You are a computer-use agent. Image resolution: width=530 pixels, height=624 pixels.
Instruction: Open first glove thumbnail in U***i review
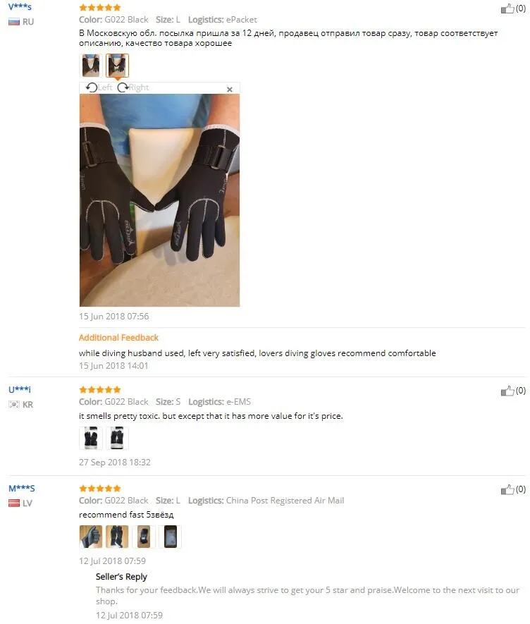(x=91, y=438)
